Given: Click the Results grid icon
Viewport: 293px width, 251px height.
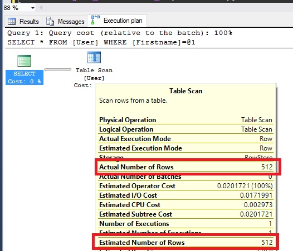Looking at the screenshot, I should [12, 22].
